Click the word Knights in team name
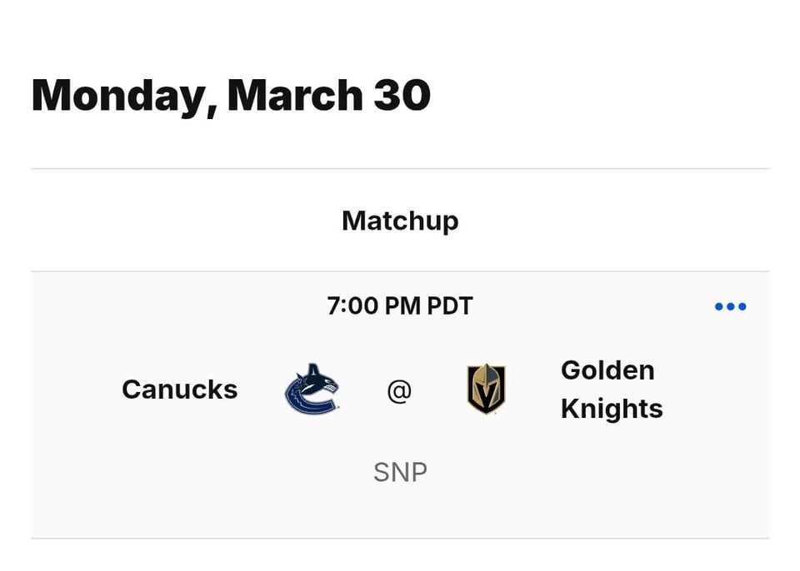Image resolution: width=800 pixels, height=571 pixels. point(612,409)
